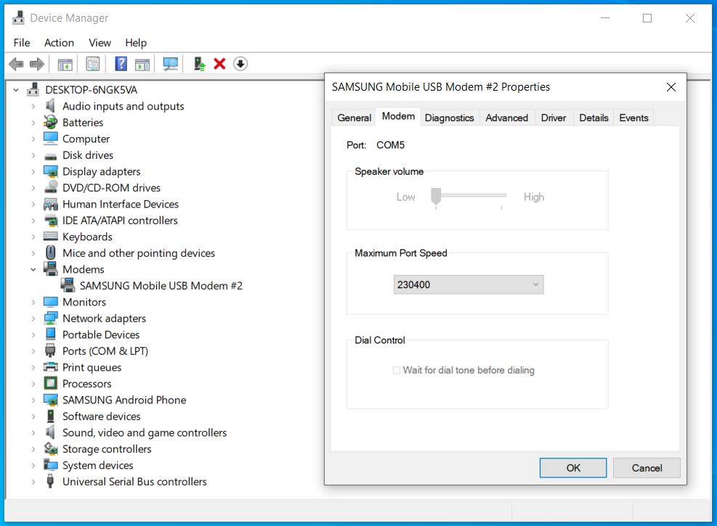Click the Human Interface Devices icon
Viewport: 717px width, 526px height.
(x=50, y=204)
